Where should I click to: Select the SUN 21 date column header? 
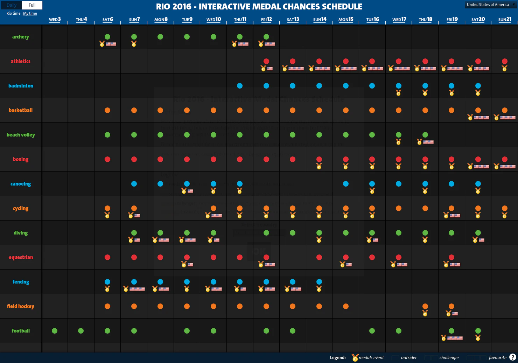505,20
